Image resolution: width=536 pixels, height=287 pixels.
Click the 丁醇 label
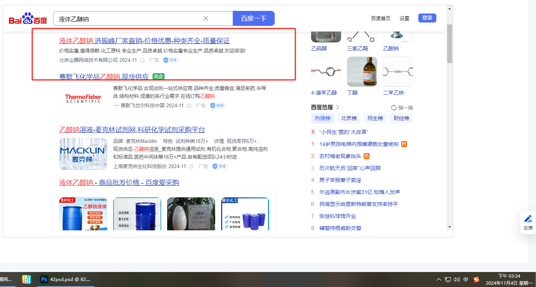point(352,93)
